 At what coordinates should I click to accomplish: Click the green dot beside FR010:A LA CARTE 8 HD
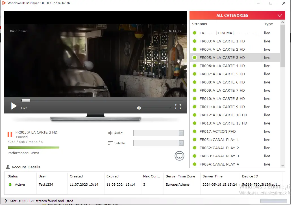pyautogui.click(x=195, y=99)
